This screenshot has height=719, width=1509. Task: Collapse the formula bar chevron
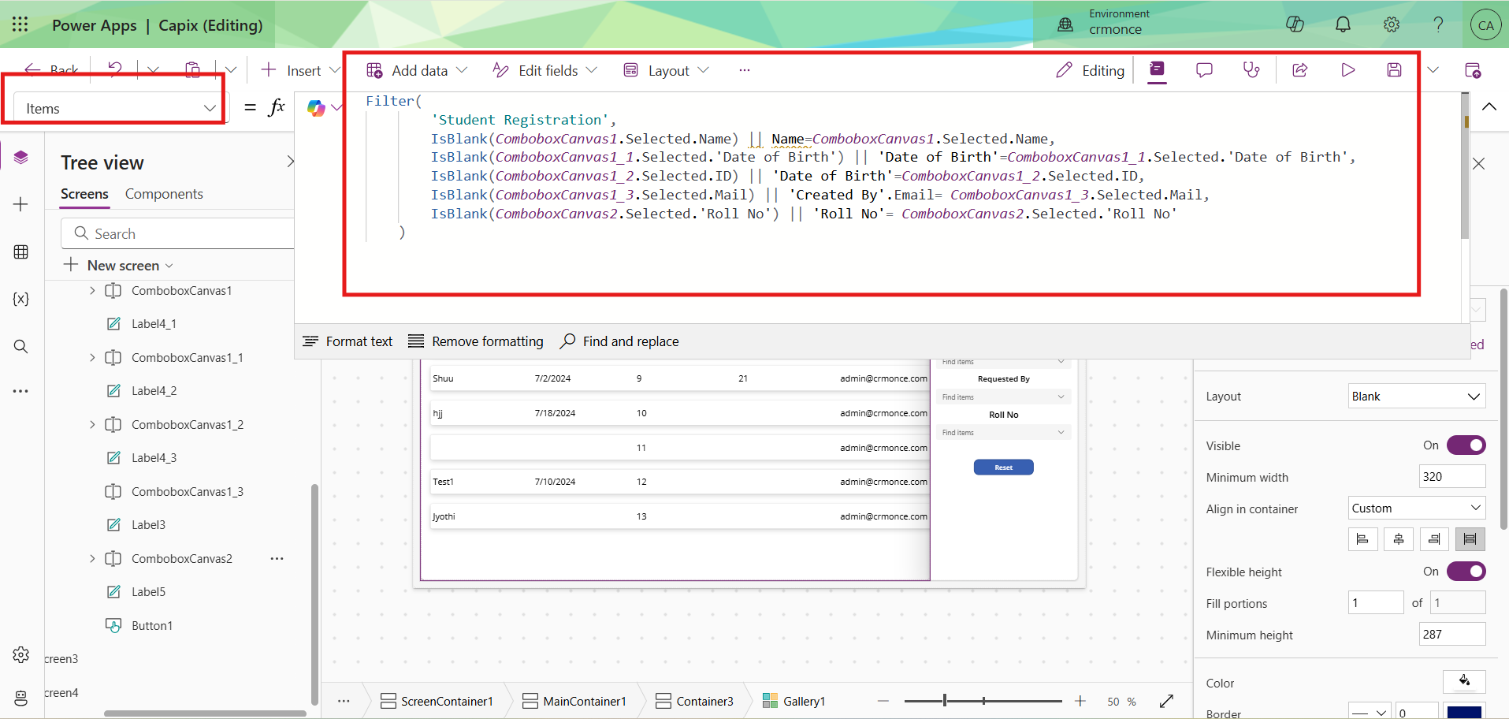pyautogui.click(x=1489, y=107)
